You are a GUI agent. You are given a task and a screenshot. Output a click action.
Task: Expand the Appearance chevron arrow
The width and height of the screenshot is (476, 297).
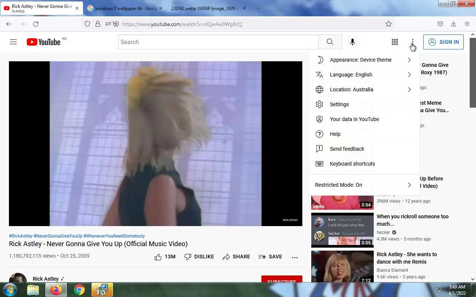coord(409,60)
